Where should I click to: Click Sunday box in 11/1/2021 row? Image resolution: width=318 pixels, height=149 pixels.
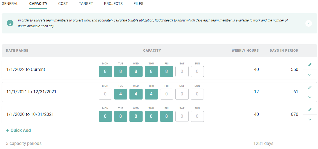tap(197, 94)
